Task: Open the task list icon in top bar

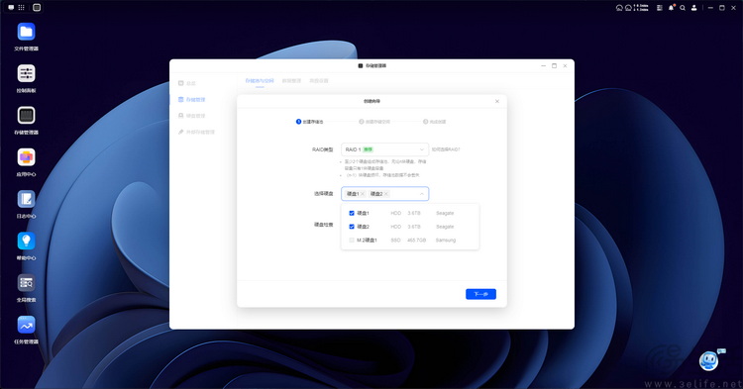Action: pos(659,8)
